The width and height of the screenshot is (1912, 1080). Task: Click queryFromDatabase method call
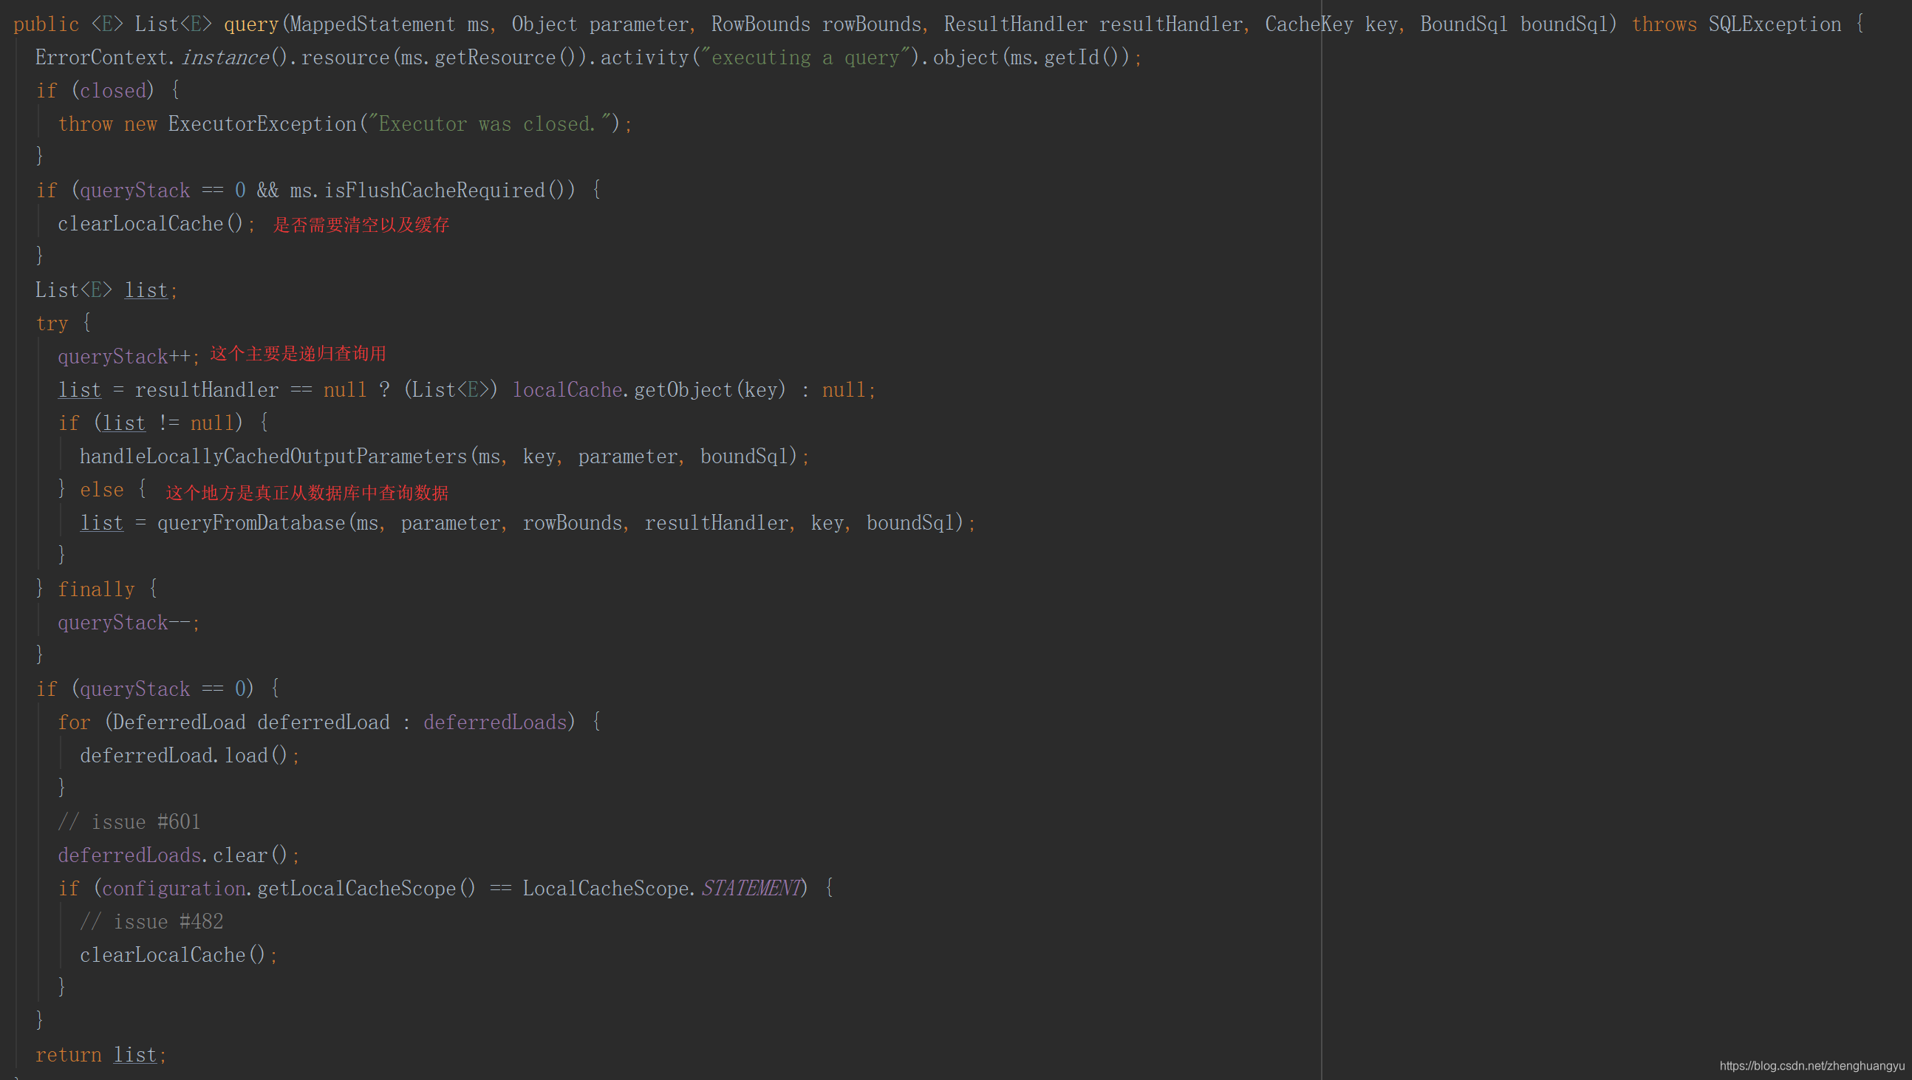click(x=251, y=523)
